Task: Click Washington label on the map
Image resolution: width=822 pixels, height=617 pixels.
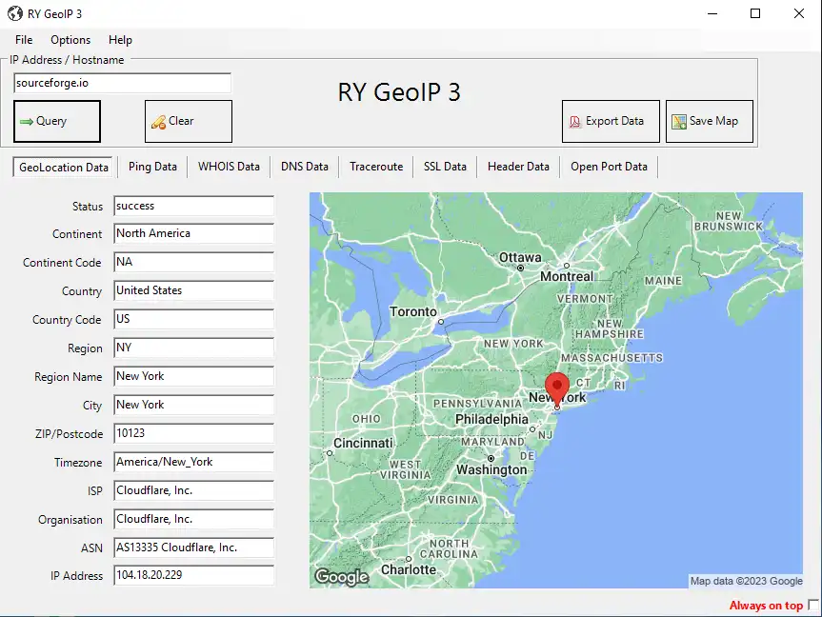Action: tap(491, 470)
